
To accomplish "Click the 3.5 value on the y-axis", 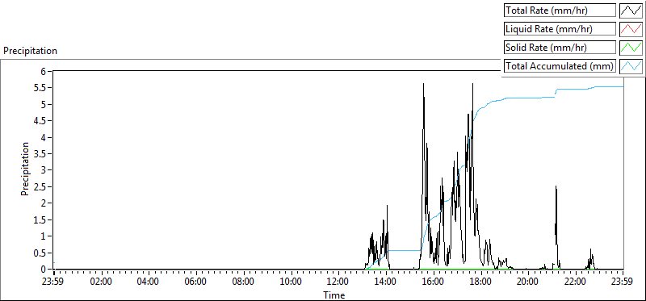I will click(40, 153).
